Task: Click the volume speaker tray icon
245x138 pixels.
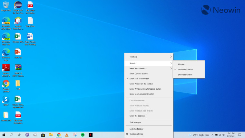Action: coord(224,135)
